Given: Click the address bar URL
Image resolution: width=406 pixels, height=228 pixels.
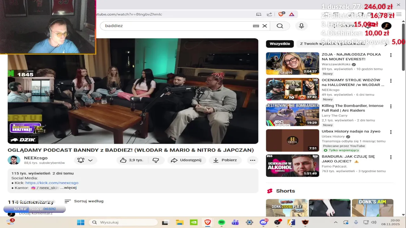Looking at the screenshot, I should [128, 14].
